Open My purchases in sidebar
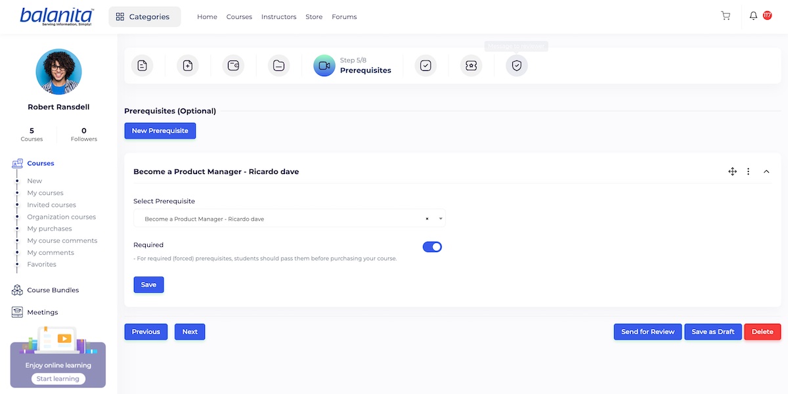The height and width of the screenshot is (394, 788). [49, 229]
